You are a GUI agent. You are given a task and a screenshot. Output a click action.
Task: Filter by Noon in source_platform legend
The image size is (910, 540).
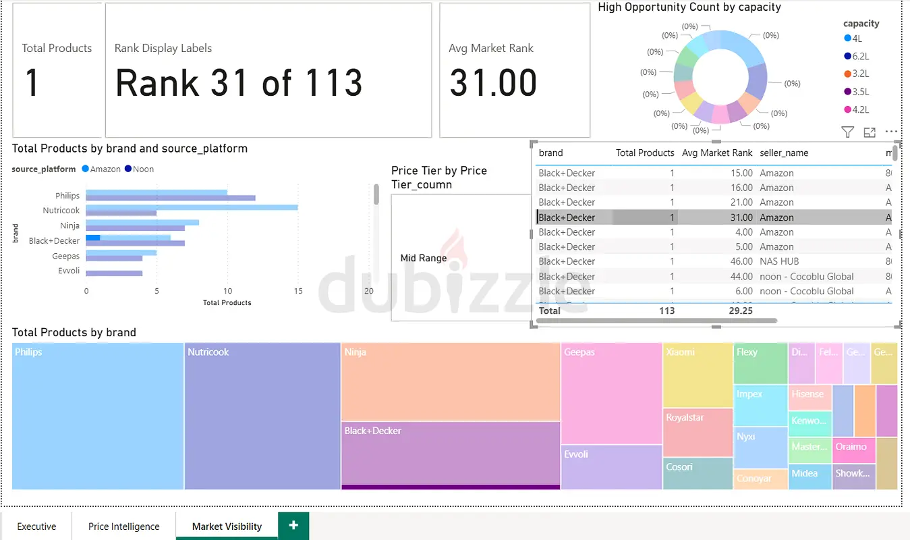click(139, 169)
